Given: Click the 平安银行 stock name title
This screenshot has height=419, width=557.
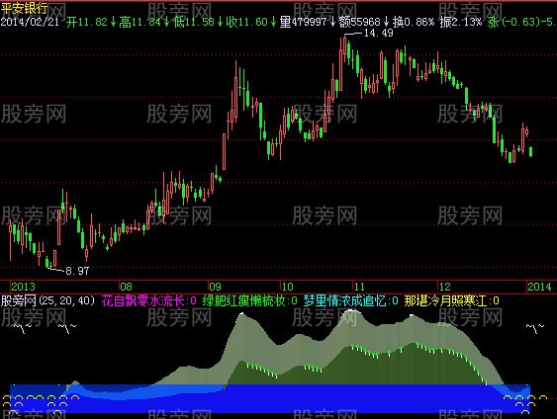Looking at the screenshot, I should click(x=24, y=8).
